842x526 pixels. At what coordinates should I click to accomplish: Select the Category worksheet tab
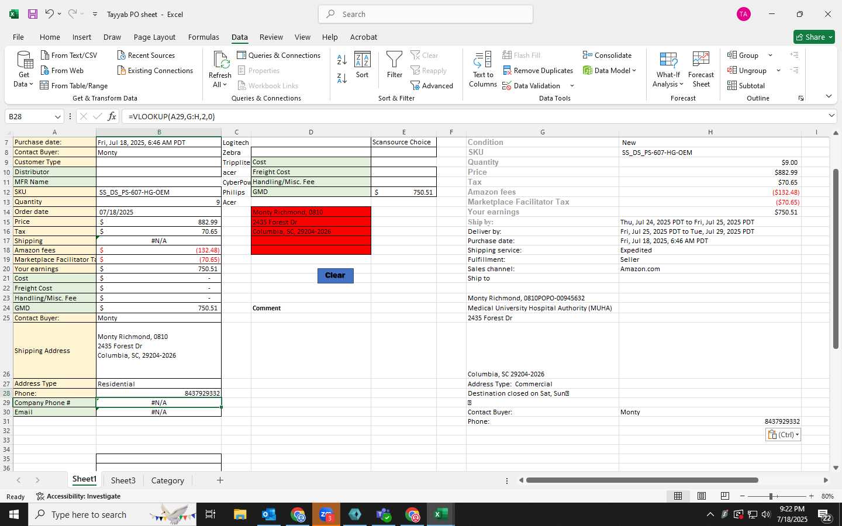pos(167,480)
